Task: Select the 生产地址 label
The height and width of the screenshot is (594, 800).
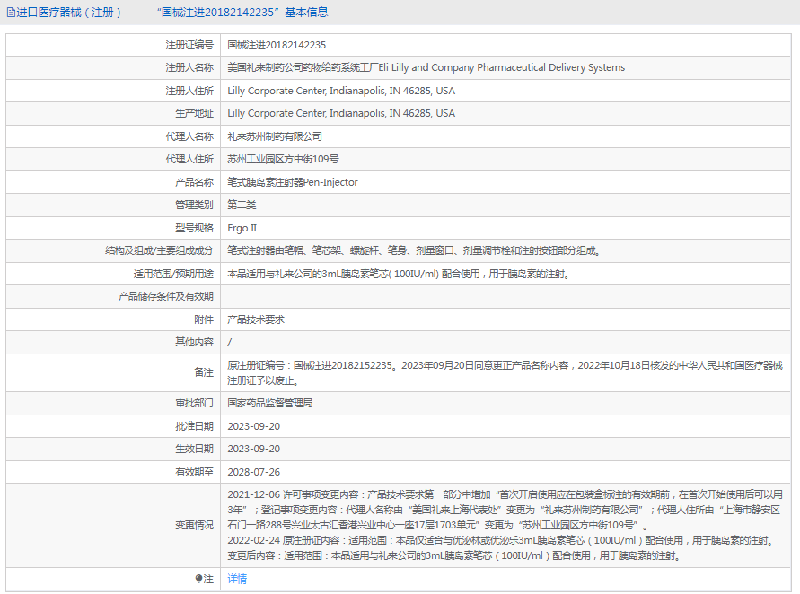Action: pyautogui.click(x=194, y=113)
